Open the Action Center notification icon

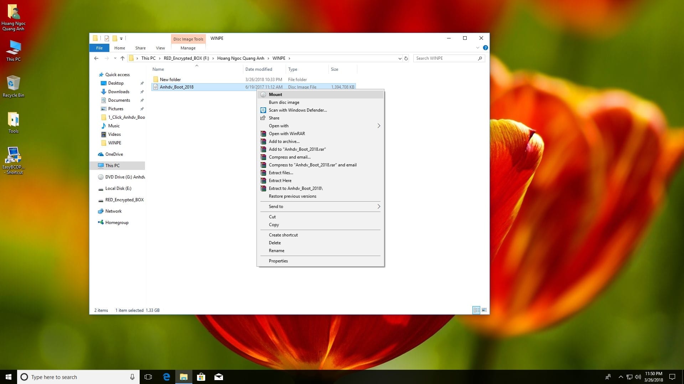[x=672, y=377]
